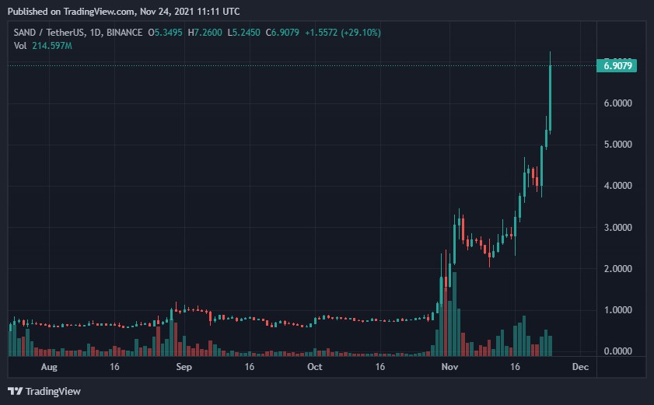Click the latest tall green candlestick
Image resolution: width=654 pixels, height=405 pixels.
tap(551, 93)
